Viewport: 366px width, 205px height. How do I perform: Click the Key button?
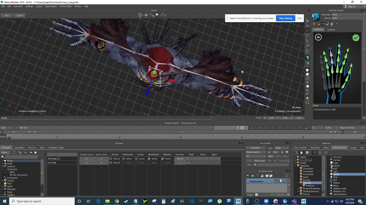275,152
